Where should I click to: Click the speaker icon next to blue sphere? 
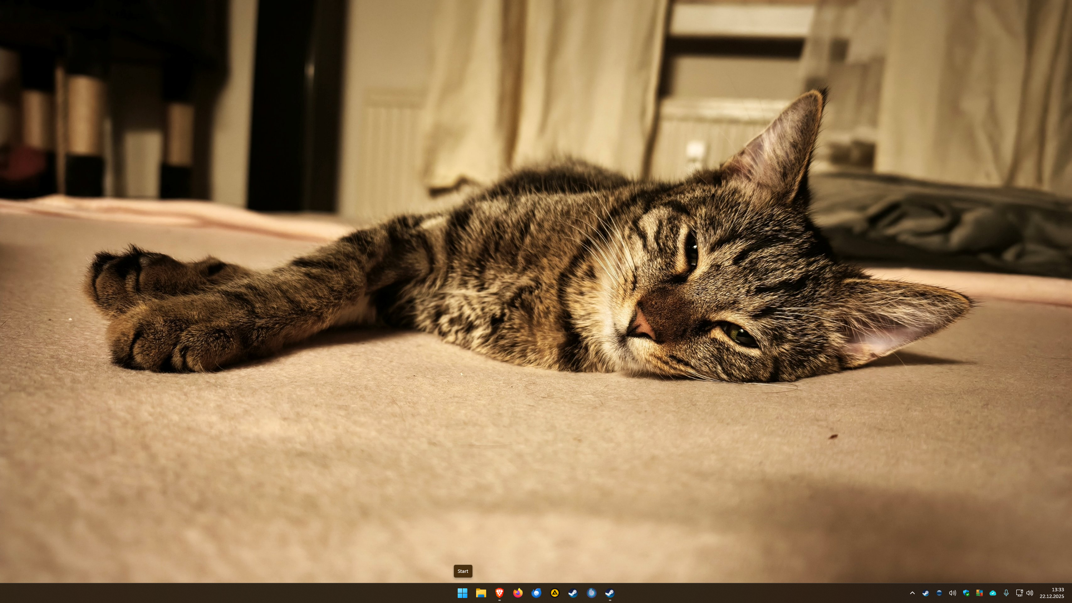(x=953, y=593)
